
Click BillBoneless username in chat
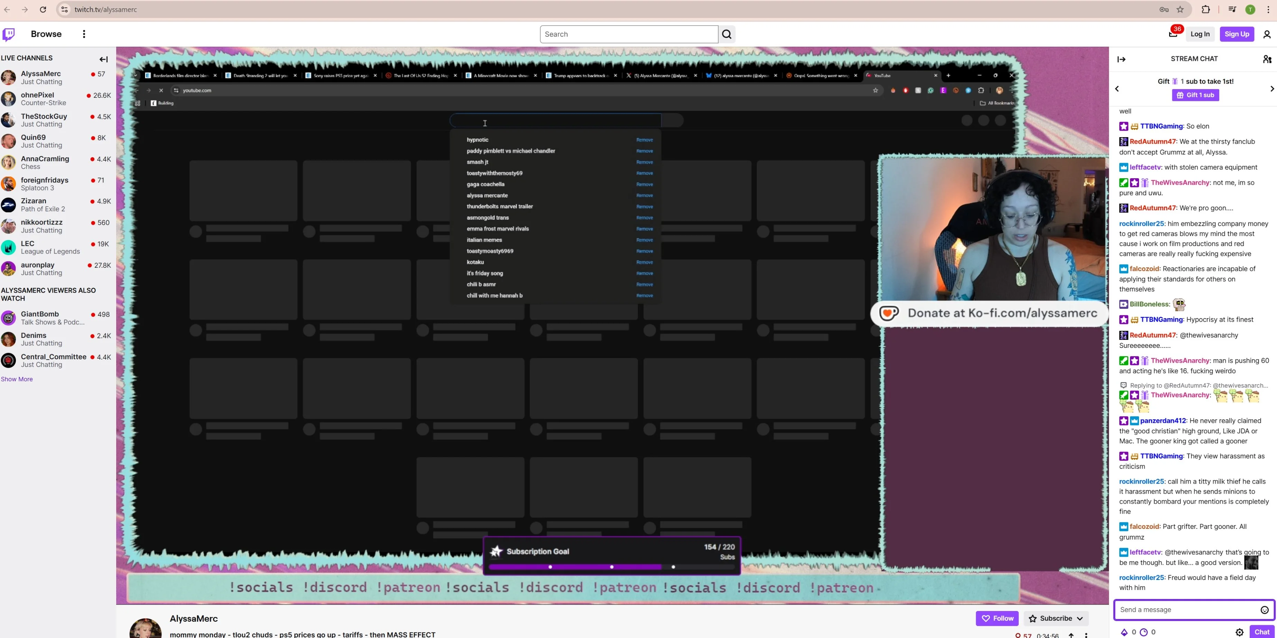click(x=1149, y=304)
